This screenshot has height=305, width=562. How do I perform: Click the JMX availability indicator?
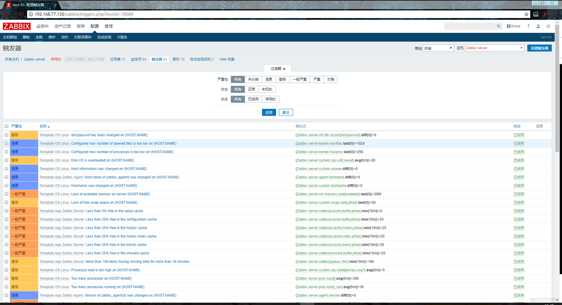pyautogui.click(x=91, y=59)
